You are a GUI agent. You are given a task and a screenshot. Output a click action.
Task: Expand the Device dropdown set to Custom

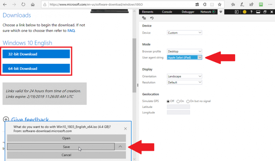pyautogui.click(x=184, y=33)
